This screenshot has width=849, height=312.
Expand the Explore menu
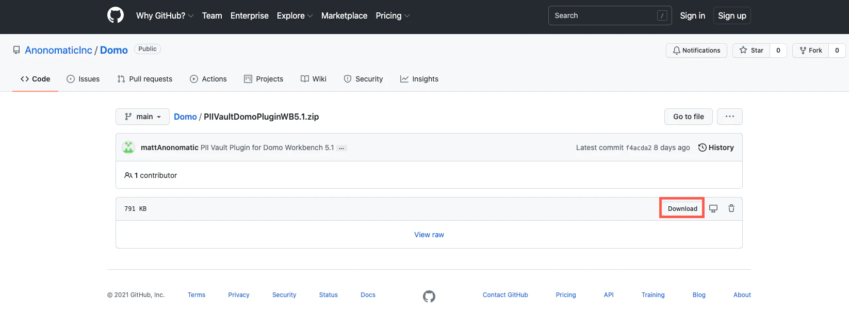click(x=295, y=15)
